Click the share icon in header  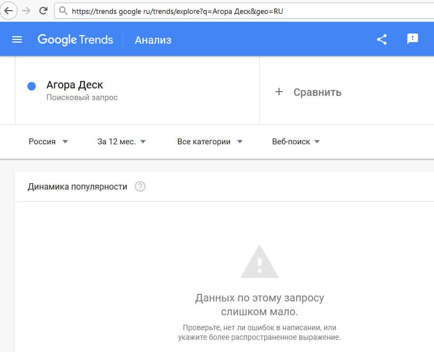[x=382, y=39]
